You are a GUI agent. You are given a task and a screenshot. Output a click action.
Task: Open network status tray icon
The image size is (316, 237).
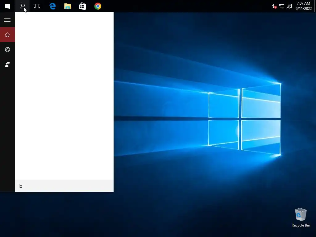281,6
